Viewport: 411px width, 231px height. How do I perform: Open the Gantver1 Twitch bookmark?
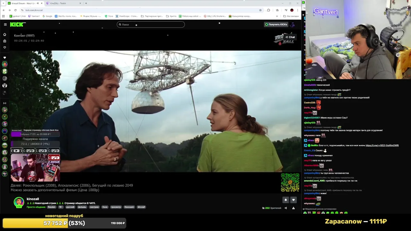[x=34, y=16]
